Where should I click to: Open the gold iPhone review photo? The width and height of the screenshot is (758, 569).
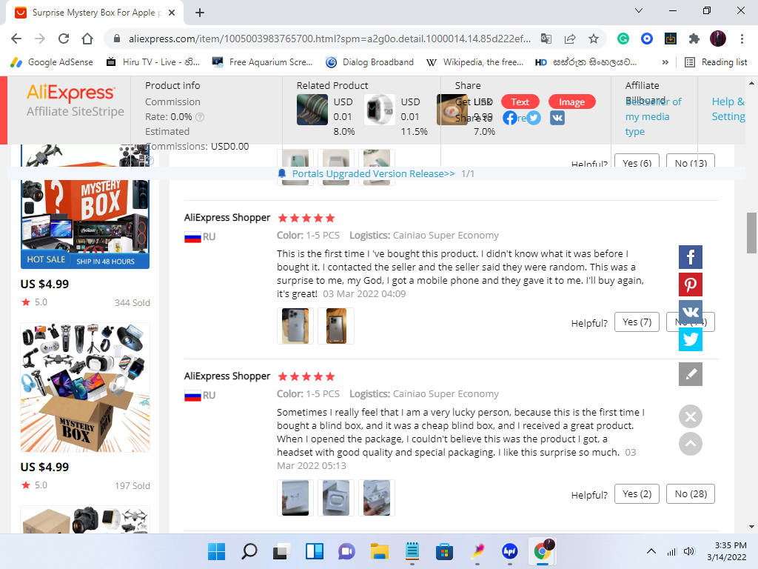[336, 326]
